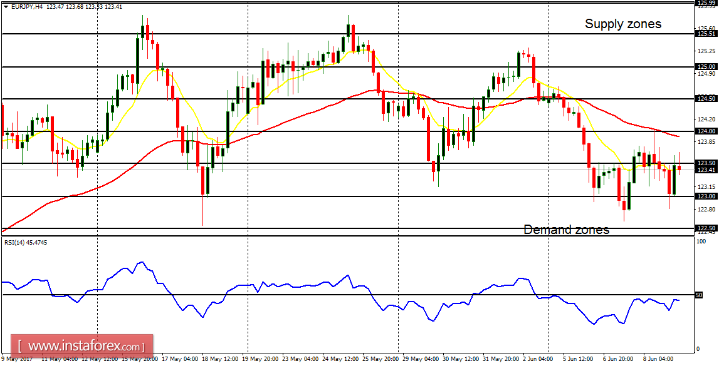Click the Supply zones text label
719x366 pixels.
[x=622, y=24]
